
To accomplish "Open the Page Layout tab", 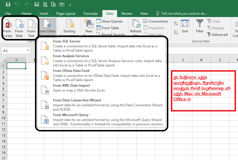I will click(x=66, y=14).
